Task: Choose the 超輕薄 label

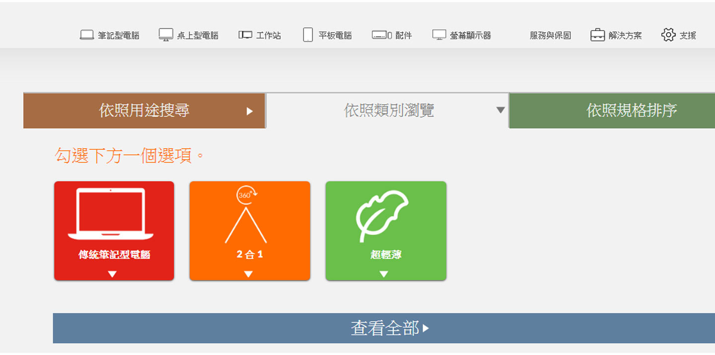Action: [x=386, y=255]
